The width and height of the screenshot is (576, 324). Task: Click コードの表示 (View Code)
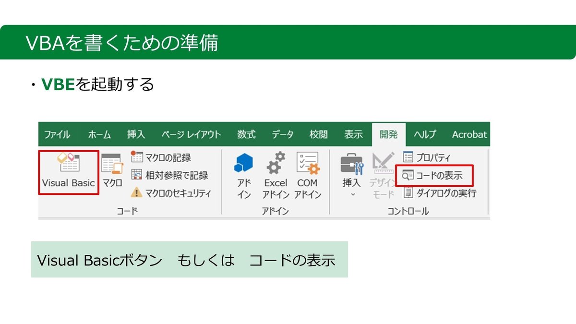(x=434, y=176)
